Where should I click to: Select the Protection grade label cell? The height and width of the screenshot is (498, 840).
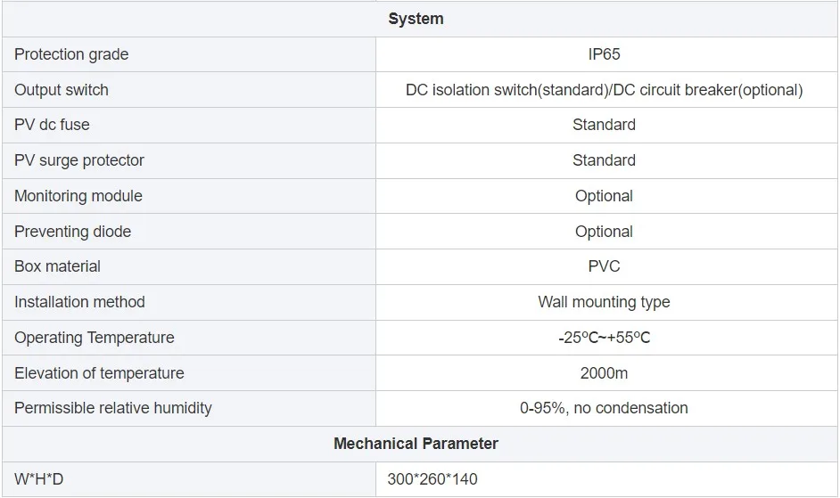[x=71, y=54]
